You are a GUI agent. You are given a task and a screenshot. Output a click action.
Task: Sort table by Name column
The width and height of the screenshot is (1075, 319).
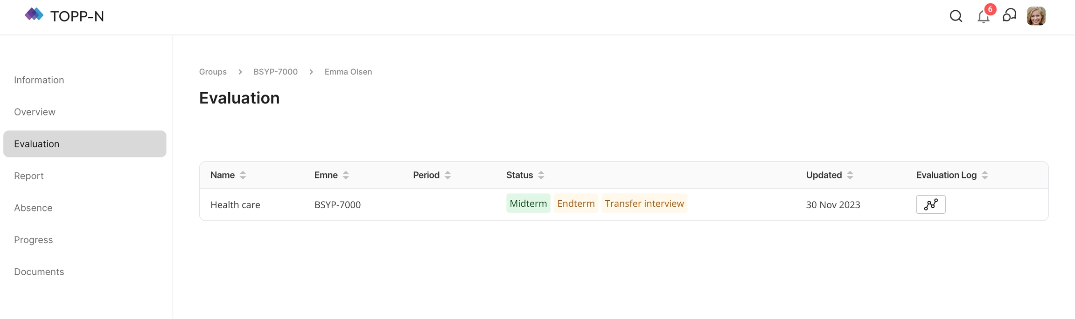[x=243, y=175]
